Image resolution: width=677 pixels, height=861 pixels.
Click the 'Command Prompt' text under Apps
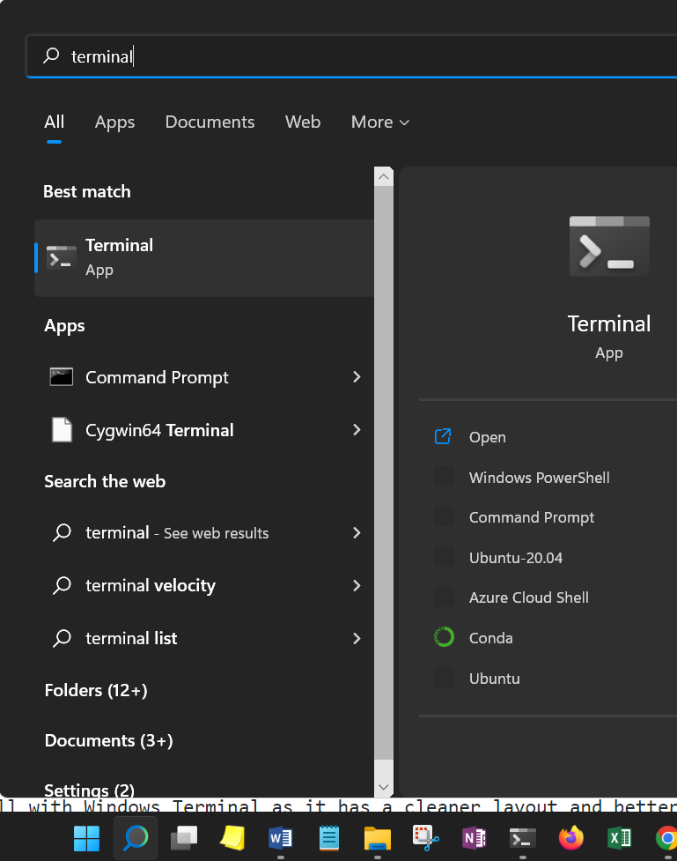pyautogui.click(x=157, y=377)
